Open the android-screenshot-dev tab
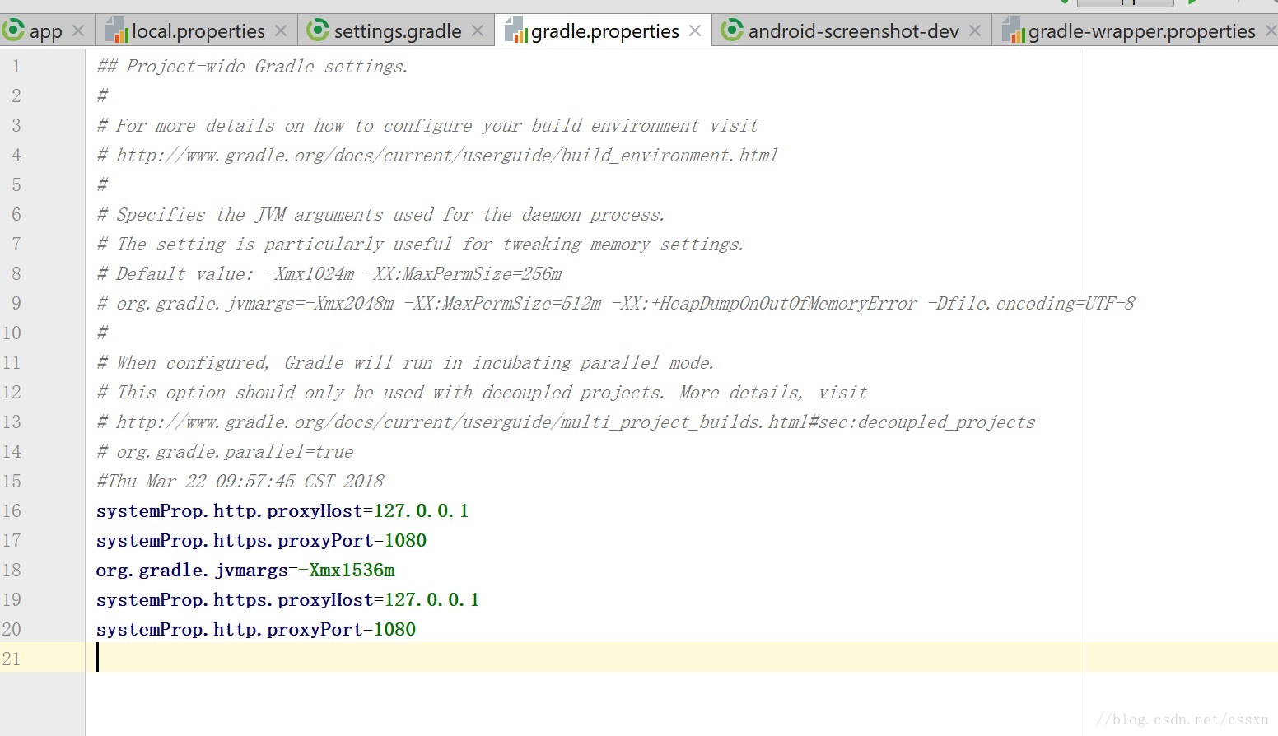The image size is (1278, 736). [853, 31]
